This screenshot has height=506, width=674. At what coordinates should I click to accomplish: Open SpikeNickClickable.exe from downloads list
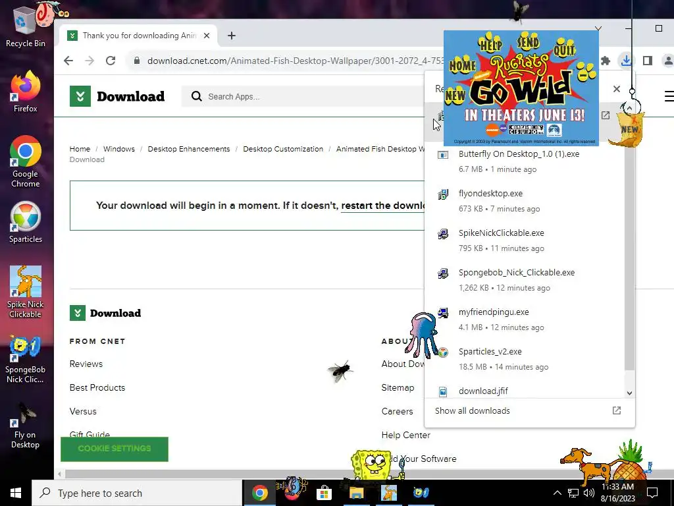[524, 240]
